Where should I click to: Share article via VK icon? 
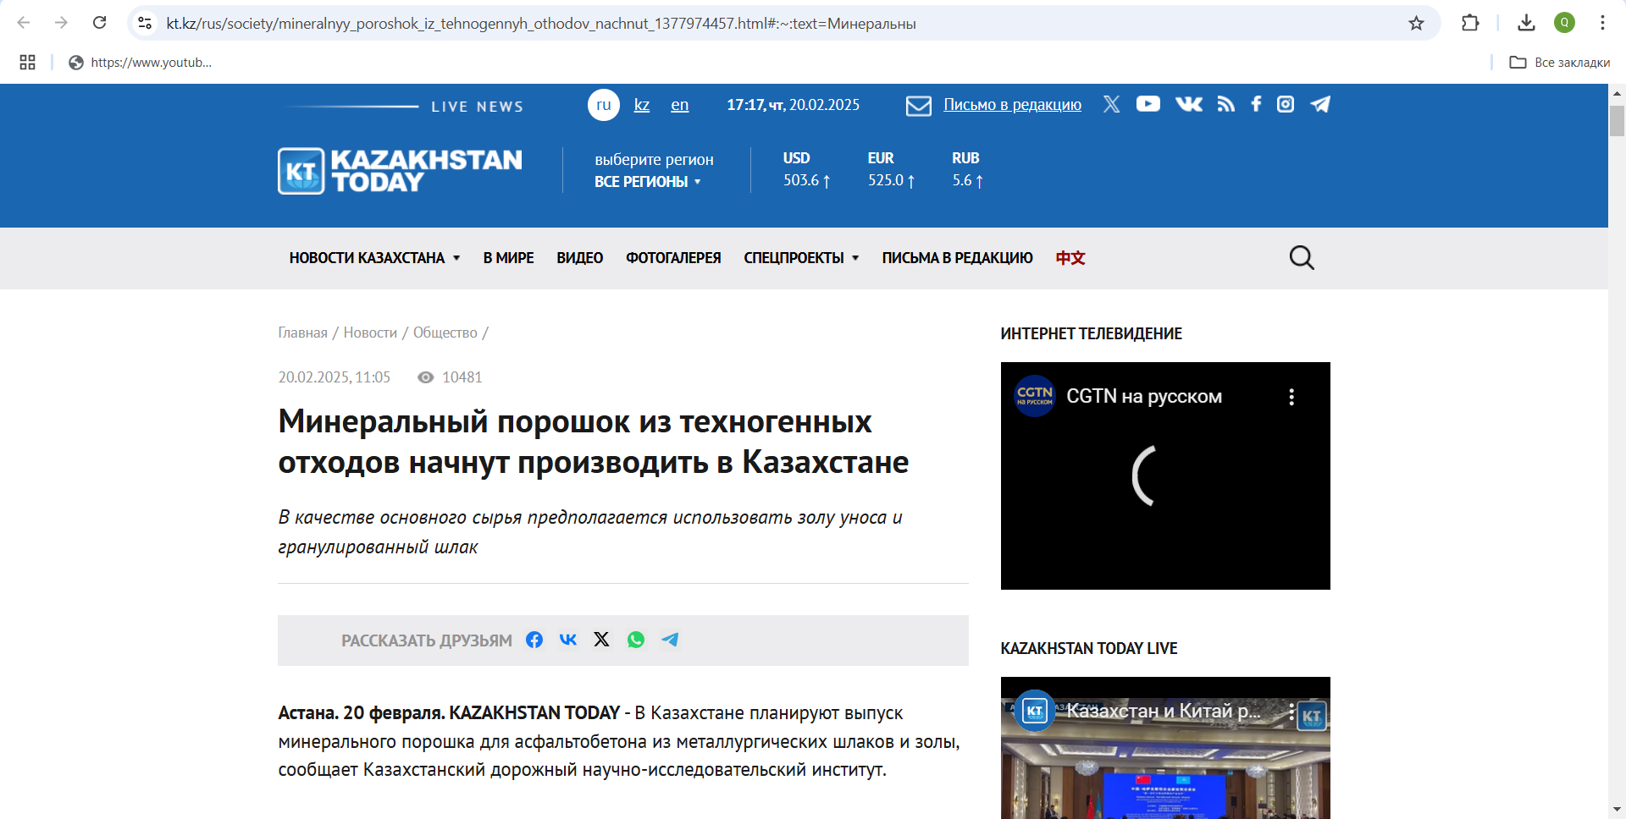[x=568, y=640]
